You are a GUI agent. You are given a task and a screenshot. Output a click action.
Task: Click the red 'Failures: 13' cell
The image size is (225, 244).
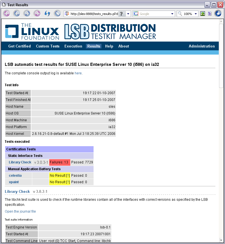(60, 162)
